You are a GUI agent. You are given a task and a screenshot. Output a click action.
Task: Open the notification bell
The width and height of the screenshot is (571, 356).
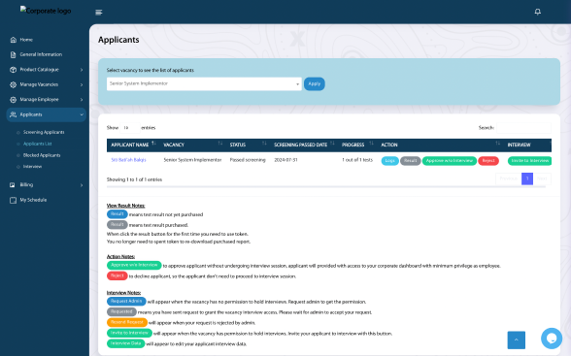click(538, 12)
